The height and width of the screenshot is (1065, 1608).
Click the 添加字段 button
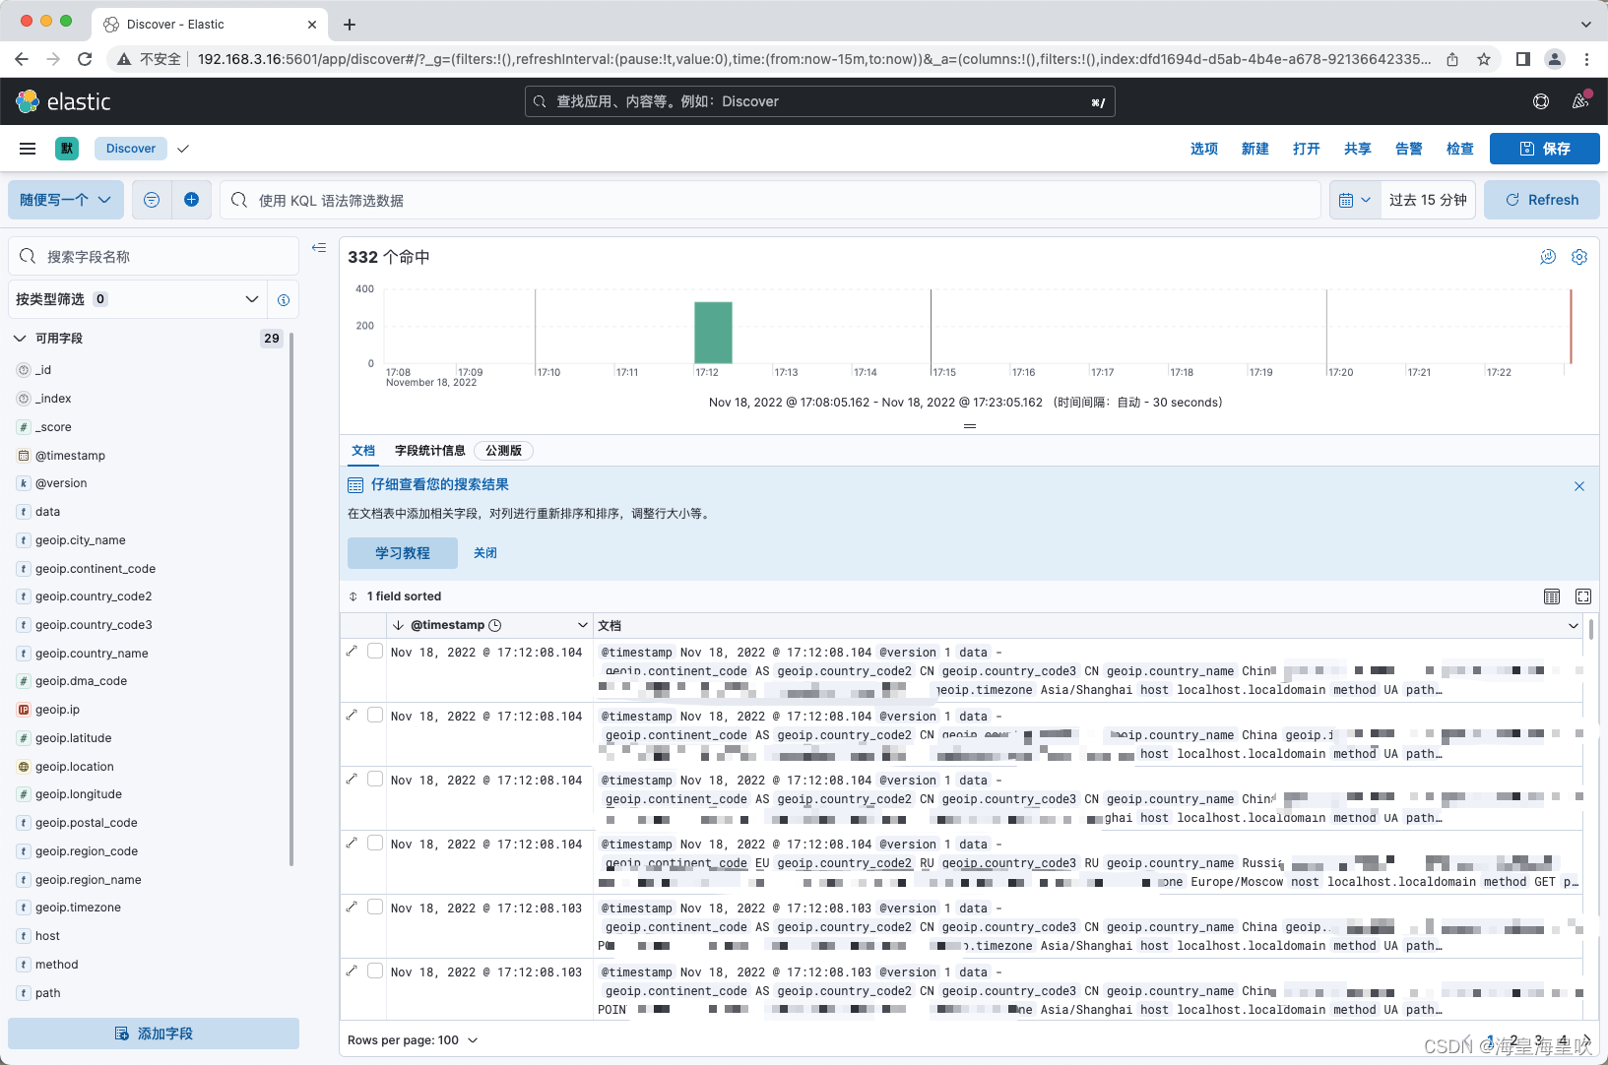coord(154,1034)
